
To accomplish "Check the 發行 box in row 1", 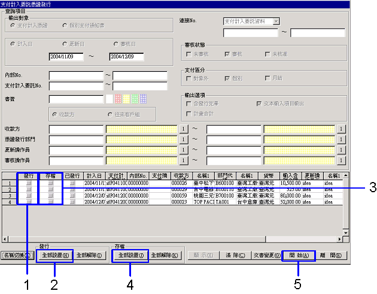I will click(28, 182).
